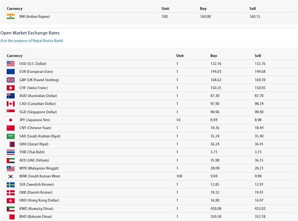Click the Canadian flag icon
Viewport: 298px width, 221px height.
[11, 104]
